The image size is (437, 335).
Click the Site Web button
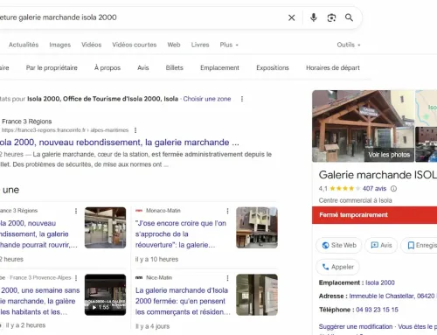(339, 245)
